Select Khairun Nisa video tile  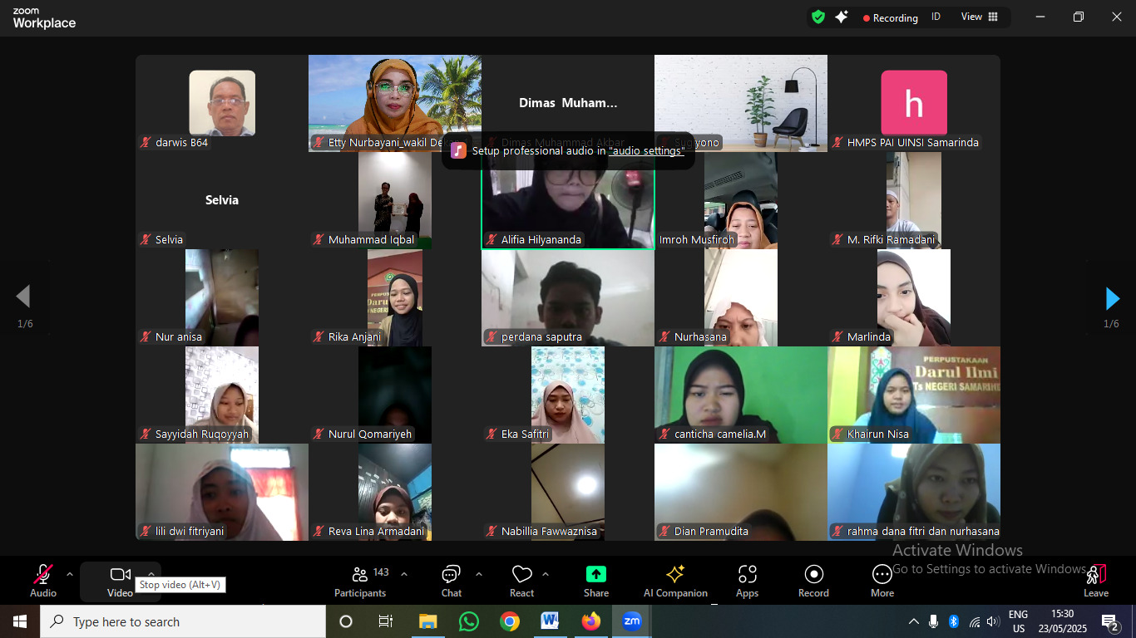914,395
